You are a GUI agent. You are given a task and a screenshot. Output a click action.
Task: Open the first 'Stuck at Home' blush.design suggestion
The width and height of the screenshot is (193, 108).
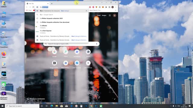[62, 36]
